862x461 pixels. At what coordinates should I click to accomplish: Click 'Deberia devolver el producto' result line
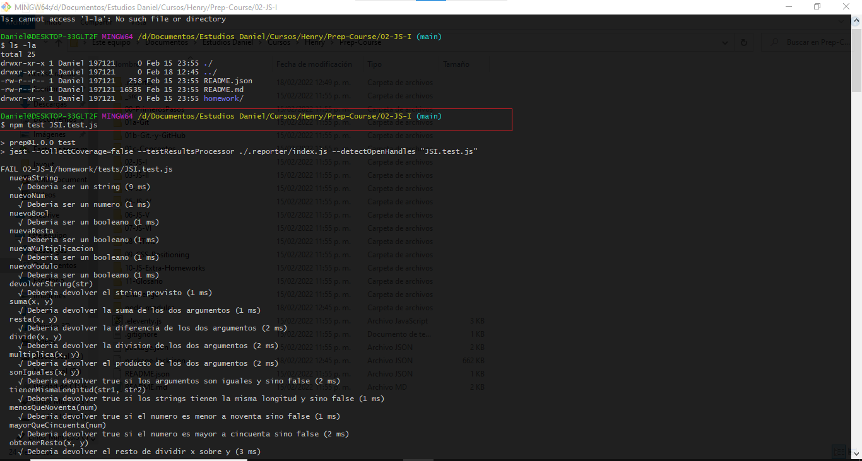[148, 363]
